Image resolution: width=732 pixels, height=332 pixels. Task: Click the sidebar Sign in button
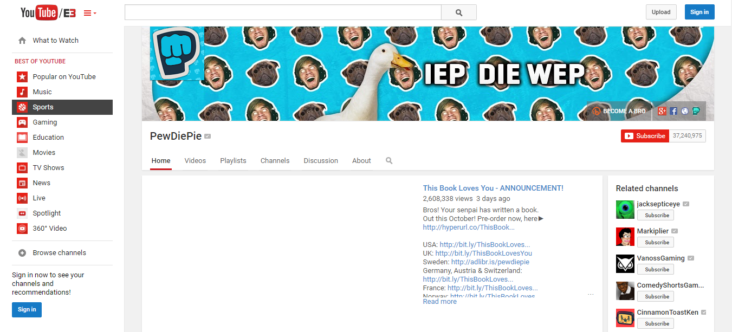point(27,310)
